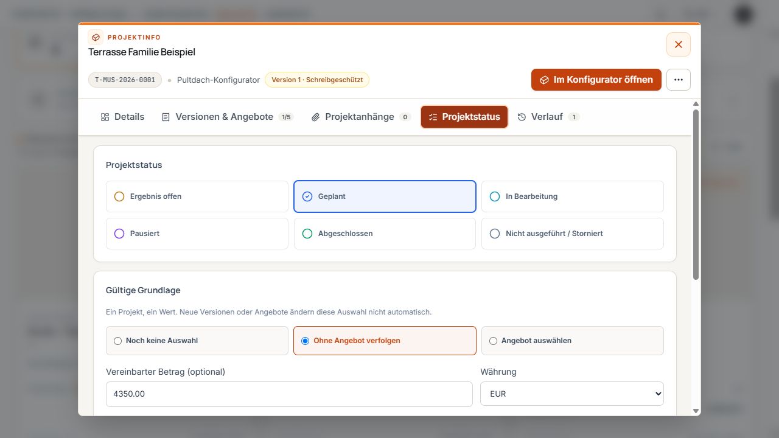Click the Projektinfo cube icon
This screenshot has width=779, height=438.
point(96,37)
